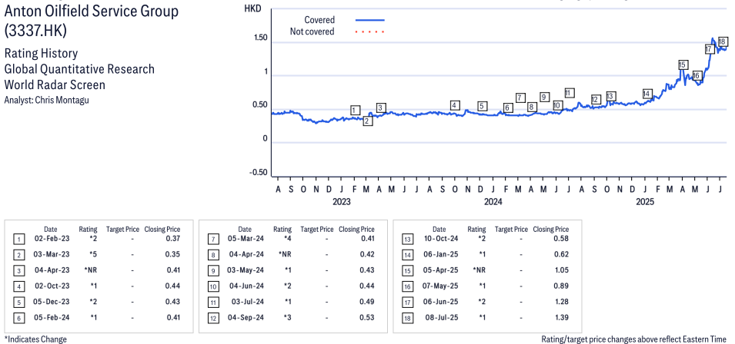Click the numbered box 1 beside 02-Feb-23

(x=18, y=240)
